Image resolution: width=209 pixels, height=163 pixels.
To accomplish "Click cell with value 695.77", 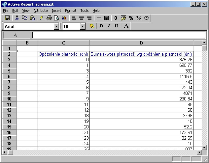I will pyautogui.click(x=141, y=65).
